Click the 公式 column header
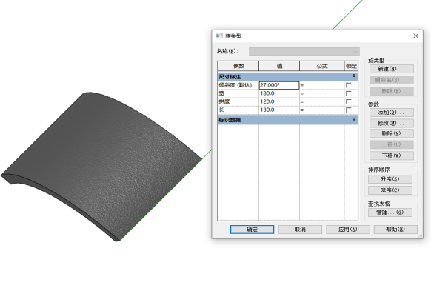 [322, 66]
